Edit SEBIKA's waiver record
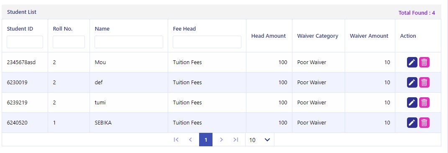The image size is (448, 153). click(x=412, y=123)
